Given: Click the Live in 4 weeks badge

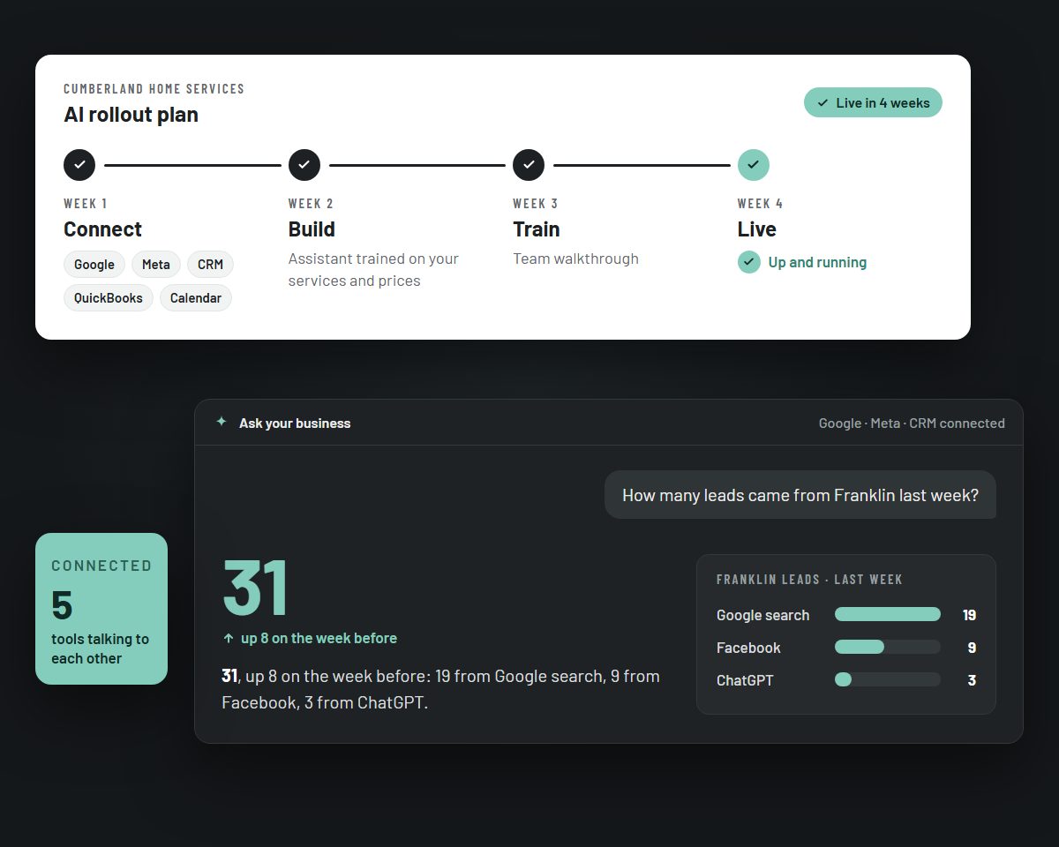Looking at the screenshot, I should tap(873, 102).
